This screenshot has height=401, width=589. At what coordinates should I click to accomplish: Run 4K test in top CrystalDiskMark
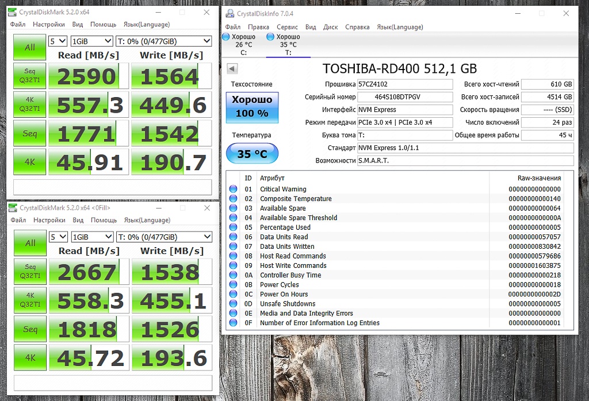click(x=30, y=161)
